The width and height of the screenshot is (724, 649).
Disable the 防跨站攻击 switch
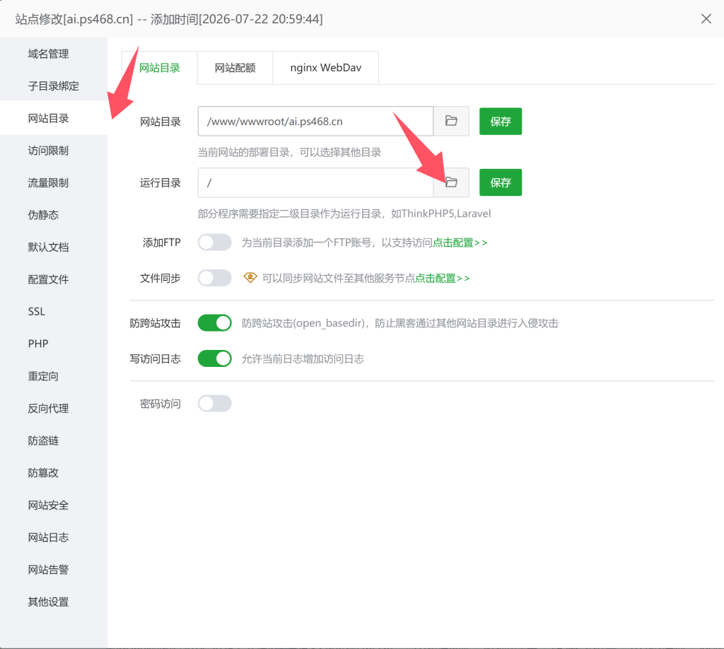coord(215,322)
